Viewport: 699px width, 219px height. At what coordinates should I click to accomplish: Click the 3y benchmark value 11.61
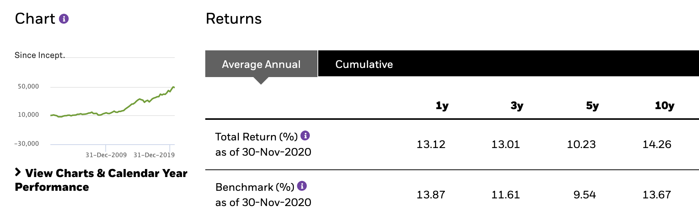(x=506, y=195)
